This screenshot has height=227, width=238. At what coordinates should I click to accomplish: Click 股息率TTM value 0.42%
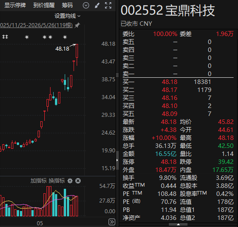pos(225,194)
